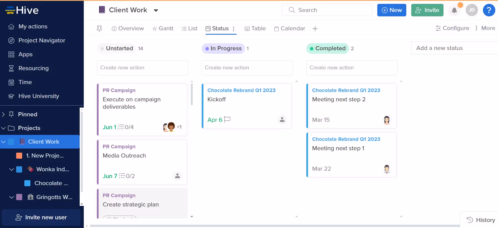Click Create new action in Completed column
The height and width of the screenshot is (228, 498).
click(x=352, y=68)
